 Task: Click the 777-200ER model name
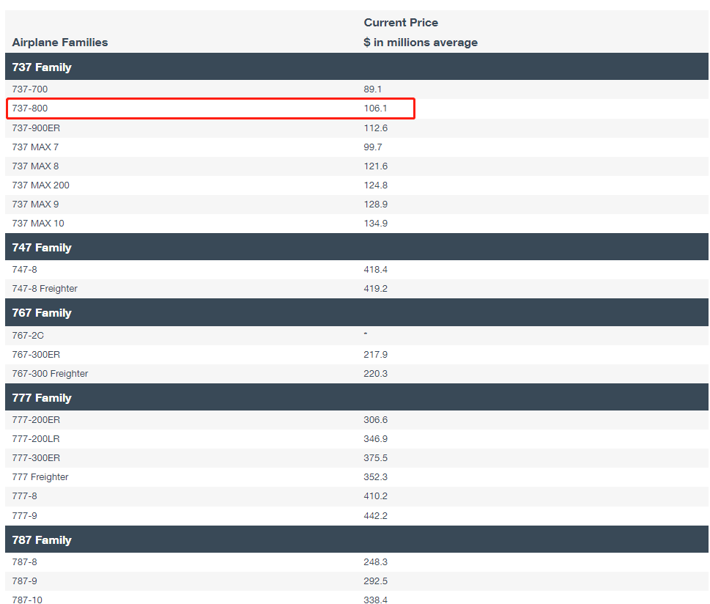pos(36,420)
